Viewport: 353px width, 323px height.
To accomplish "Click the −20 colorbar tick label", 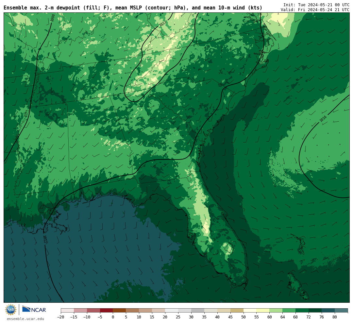I will (x=61, y=317).
